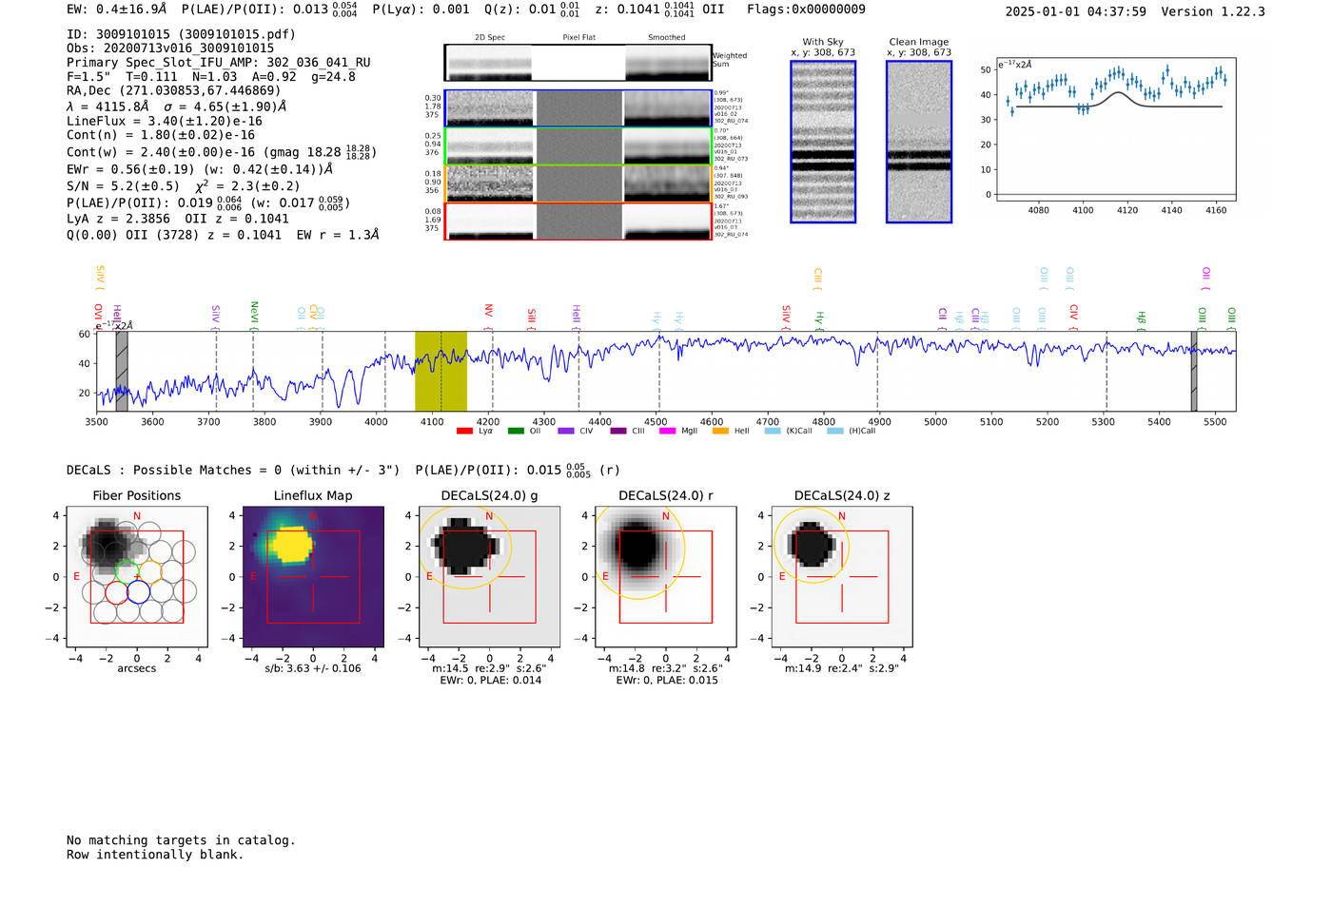Viewport: 1332px width, 906px height.
Task: Click 'Row intentionally blank.' text
Action: [155, 855]
